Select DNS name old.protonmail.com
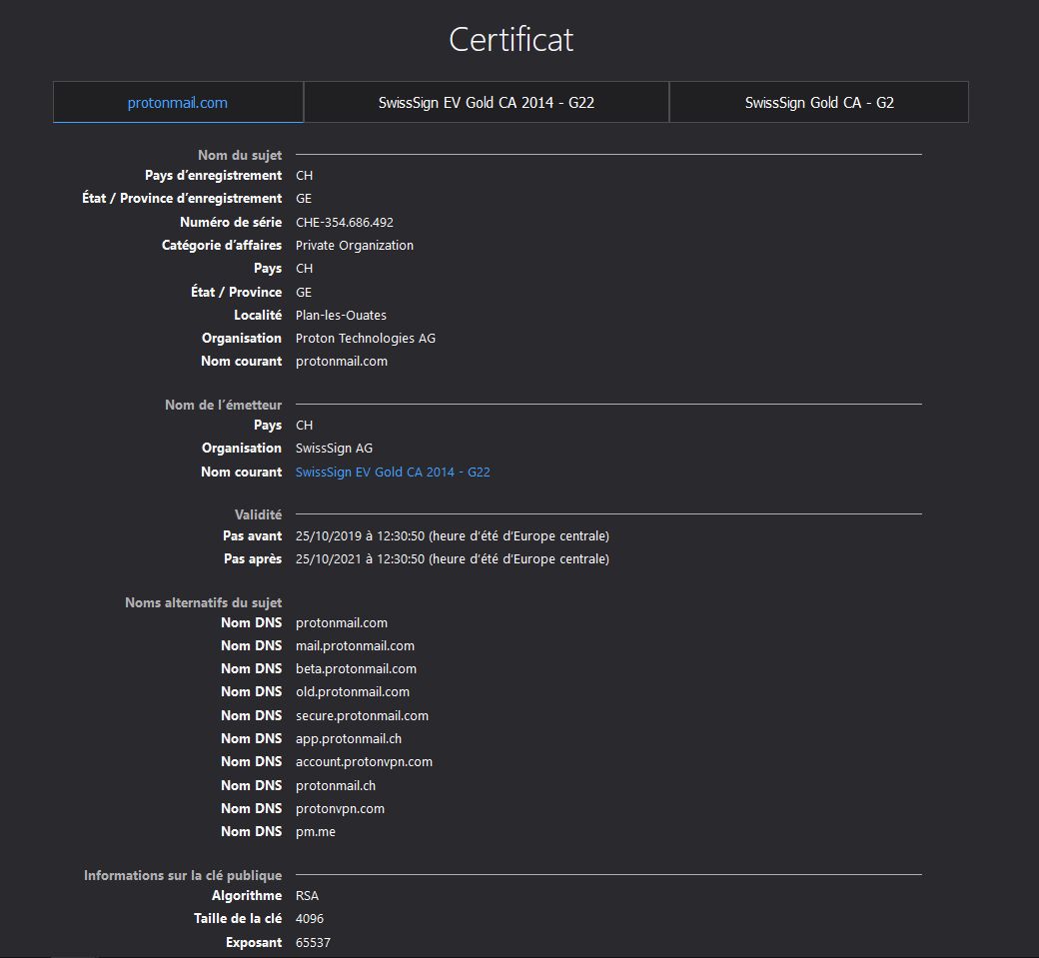 (353, 692)
